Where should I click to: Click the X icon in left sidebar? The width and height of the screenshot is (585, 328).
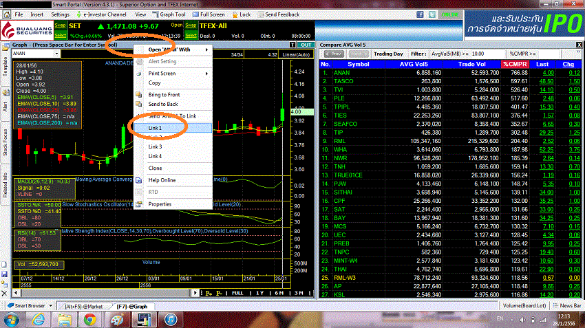click(x=4, y=294)
